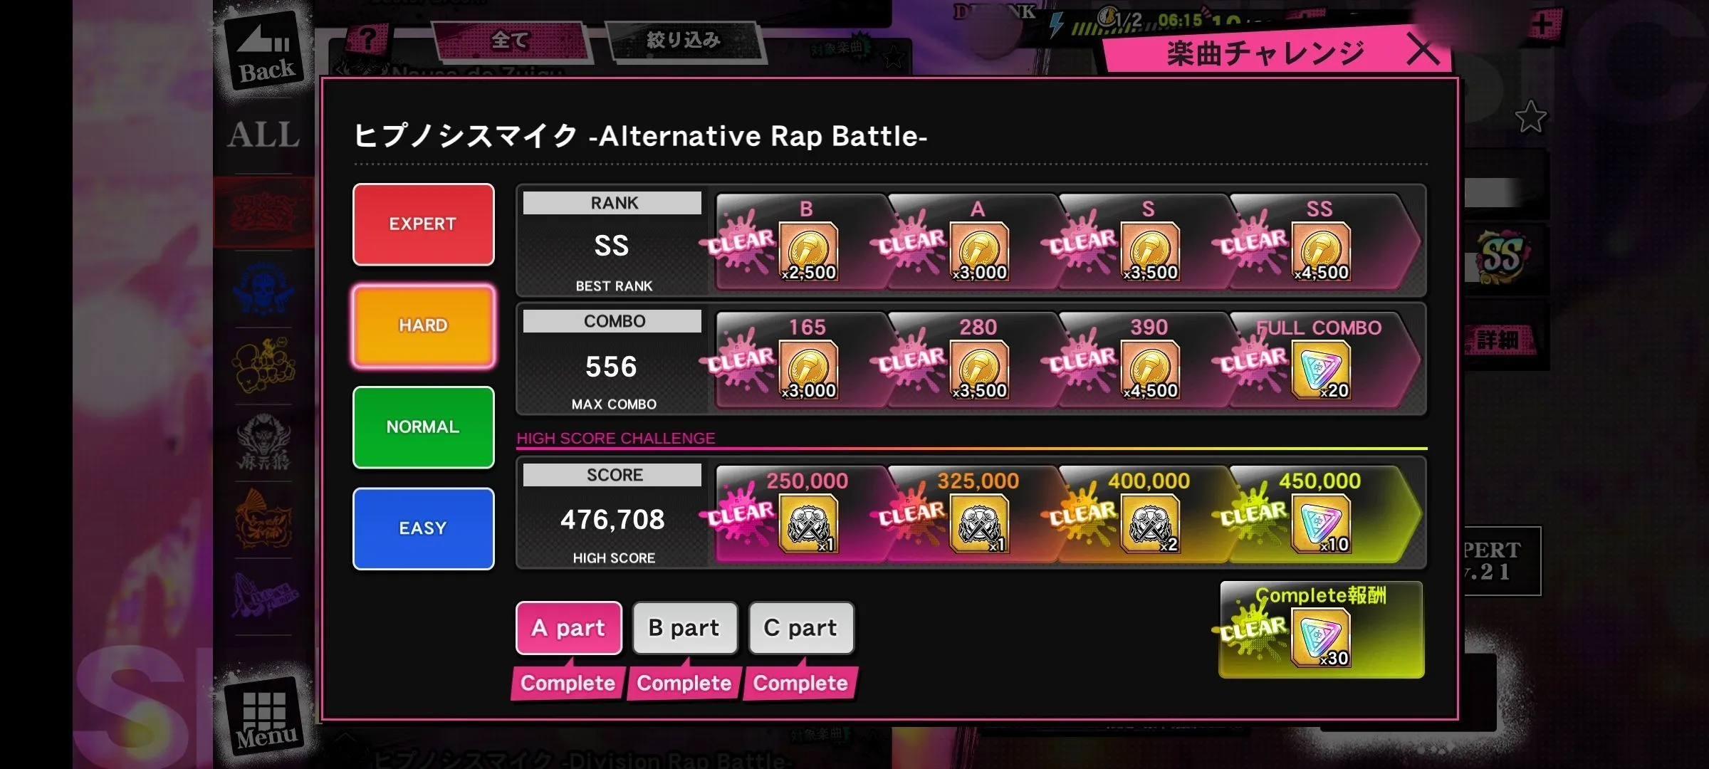Click the 全て filter button
This screenshot has width=1709, height=769.
click(511, 41)
